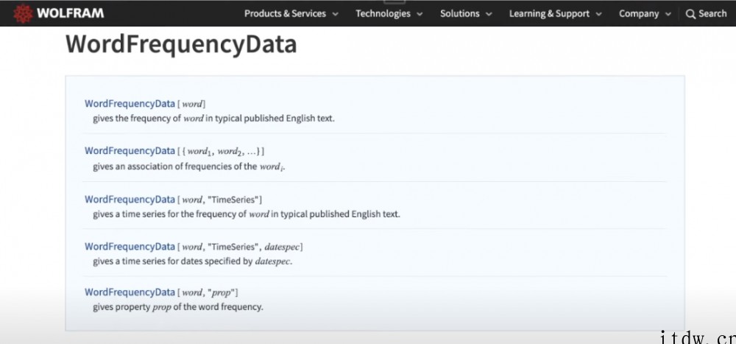
Task: Expand the Products & Services chevron
Action: click(335, 14)
